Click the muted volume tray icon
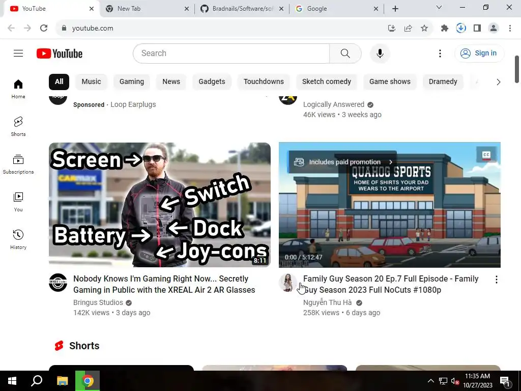Viewport: 521px width, 391px height. pos(455,381)
